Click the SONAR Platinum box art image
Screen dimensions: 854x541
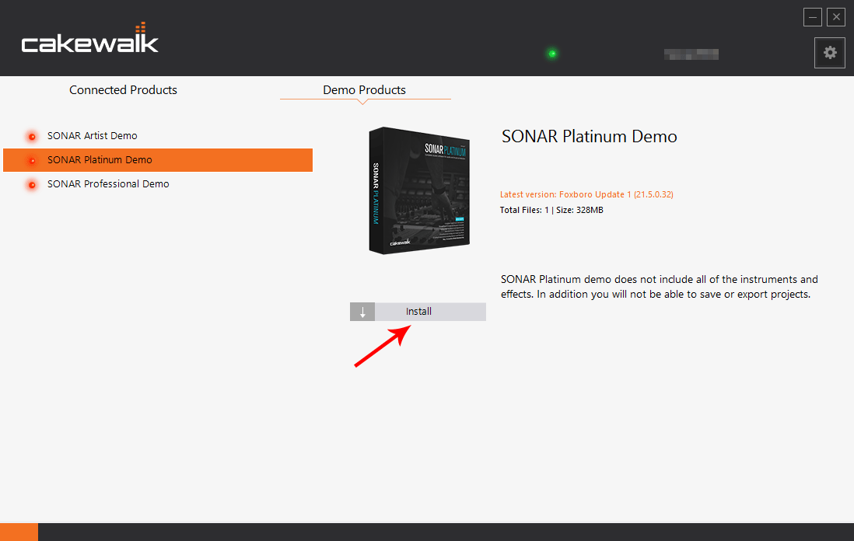coord(418,190)
